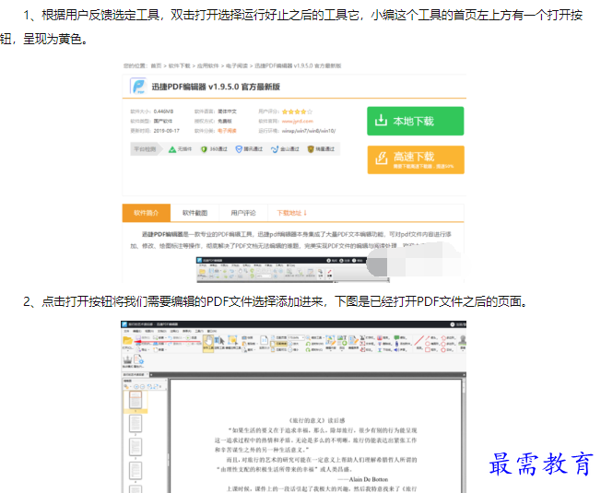
Task: Select the yellow edit-content box tool
Action: coord(232,340)
